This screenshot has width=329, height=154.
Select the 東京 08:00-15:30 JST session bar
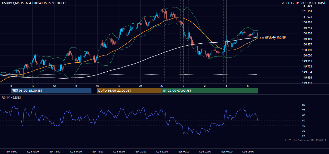coord(51,91)
